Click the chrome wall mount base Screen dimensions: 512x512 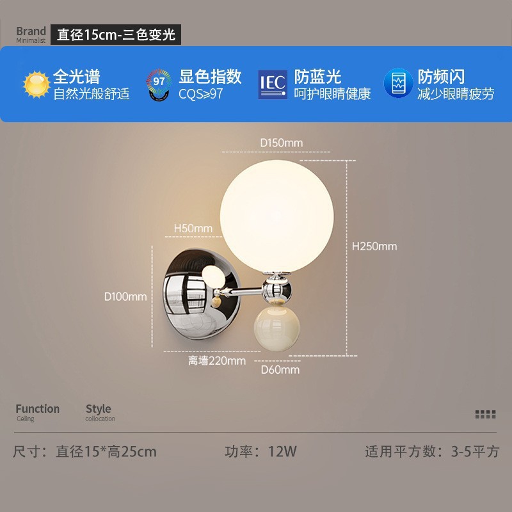pyautogui.click(x=202, y=294)
